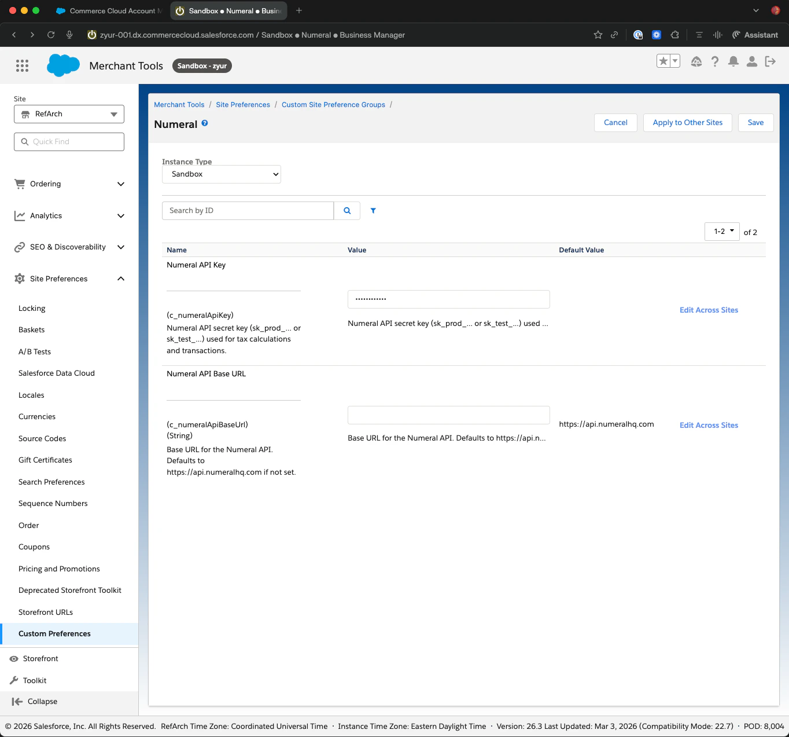Expand SEO & Discoverability section
789x737 pixels.
69,247
